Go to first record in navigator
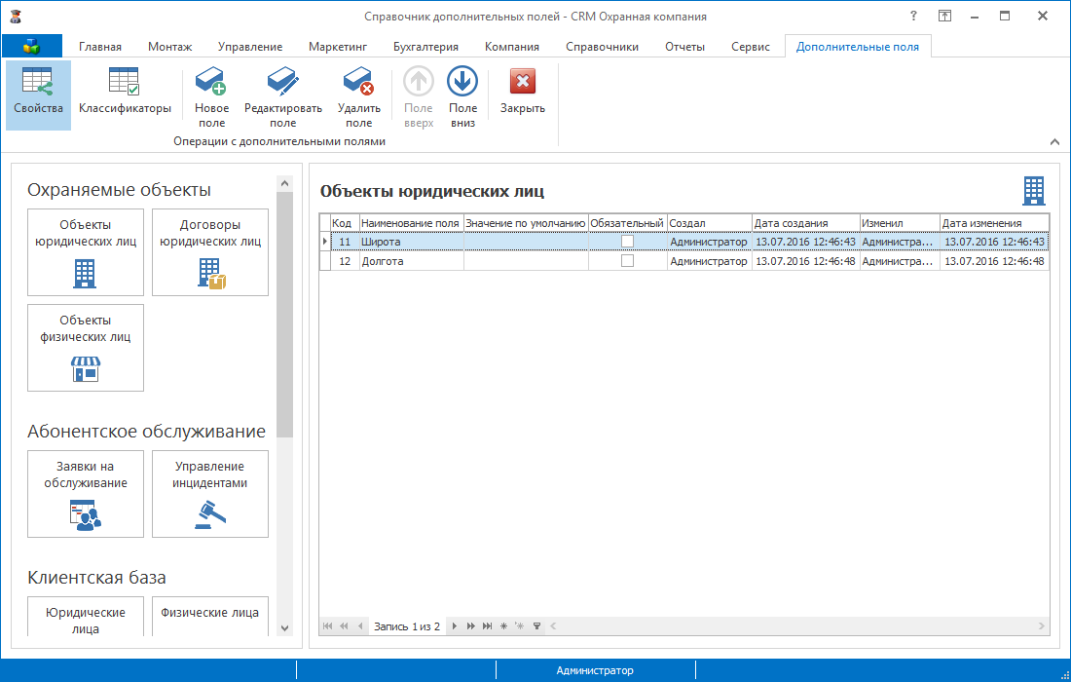 click(x=328, y=625)
